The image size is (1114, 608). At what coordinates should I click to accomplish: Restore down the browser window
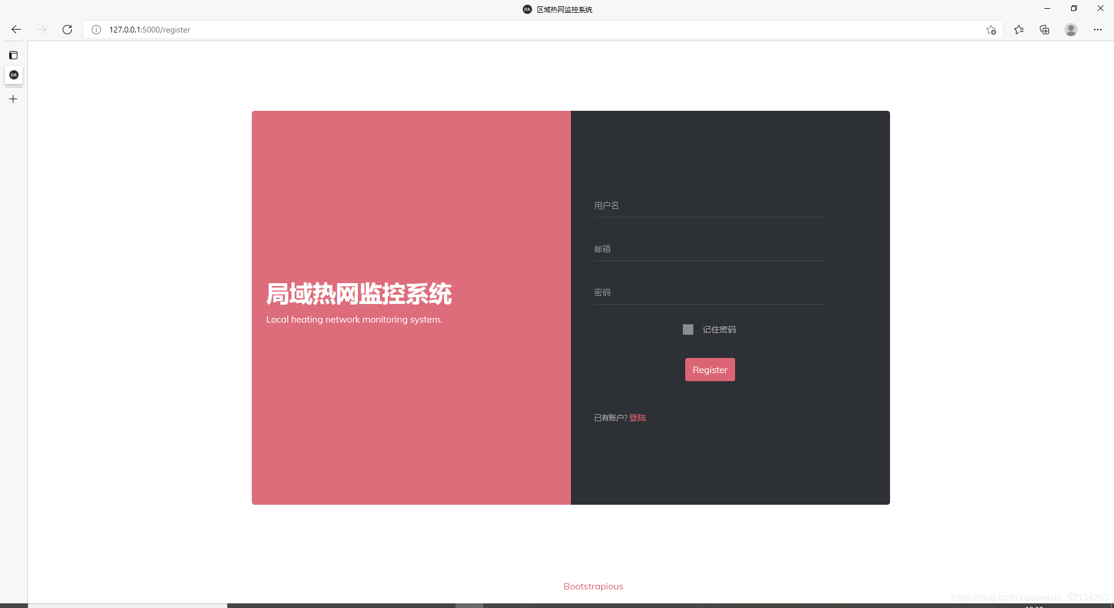click(1074, 9)
